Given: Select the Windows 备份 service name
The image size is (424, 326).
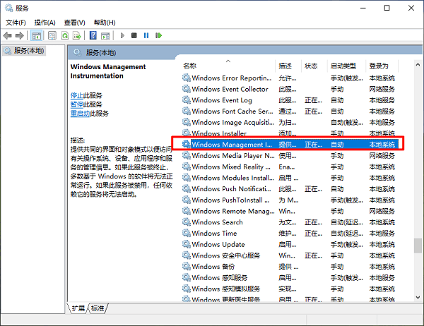Looking at the screenshot, I should [213, 266].
